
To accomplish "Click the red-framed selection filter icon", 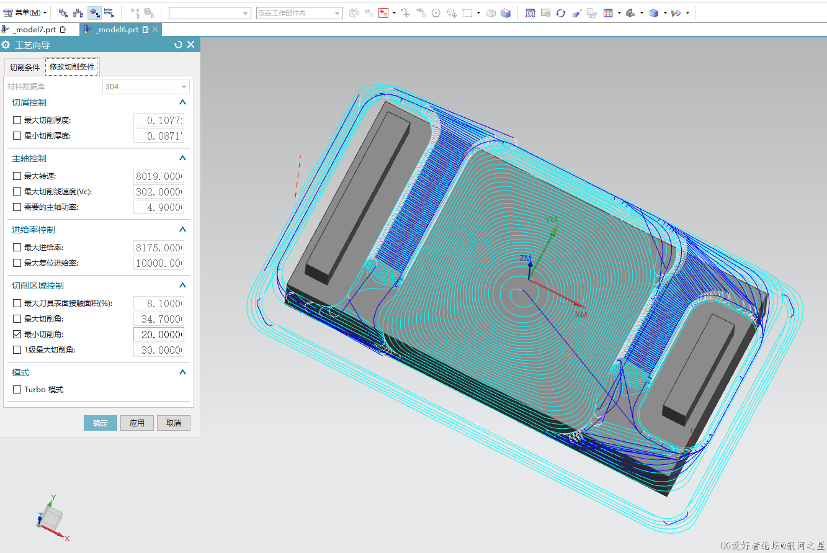I will click(x=383, y=12).
